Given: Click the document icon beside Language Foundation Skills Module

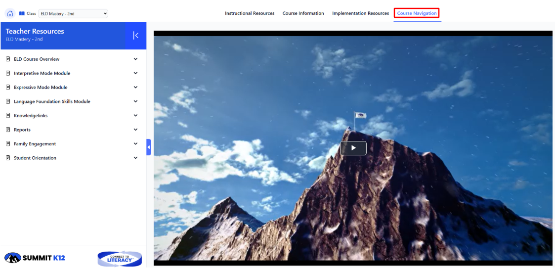Looking at the screenshot, I should [x=8, y=102].
